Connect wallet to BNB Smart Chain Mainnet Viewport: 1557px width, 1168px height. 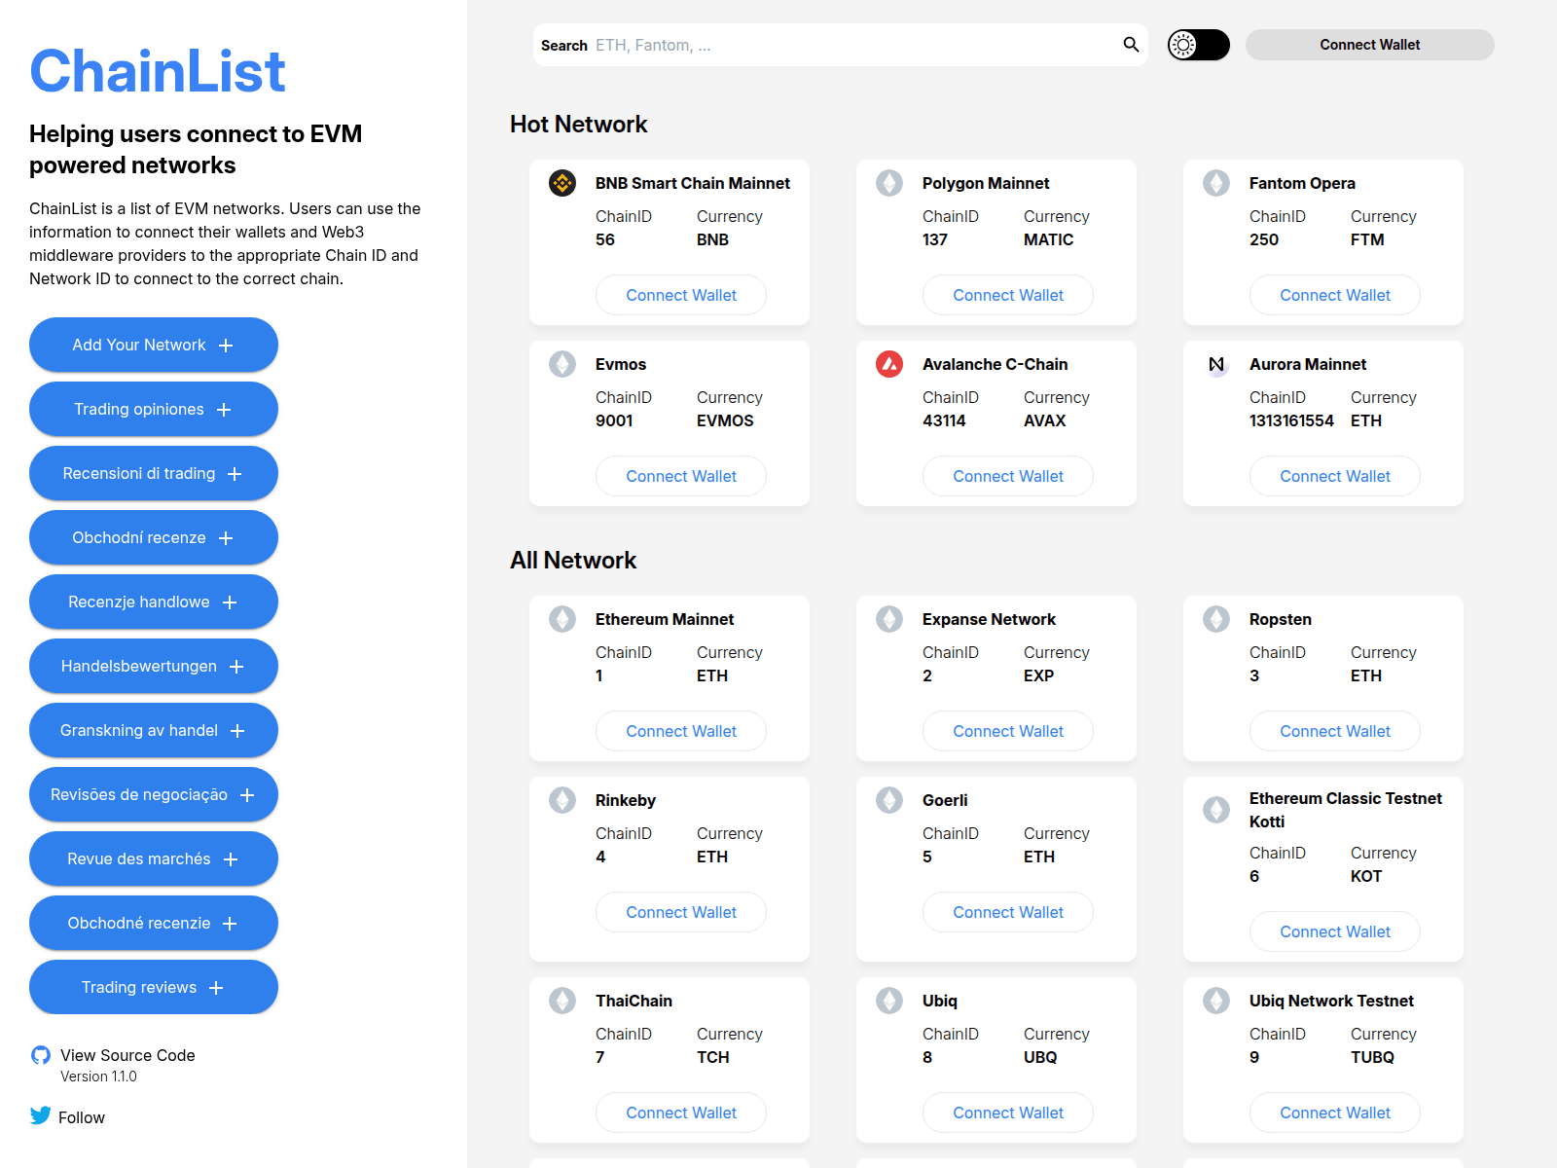click(x=681, y=295)
